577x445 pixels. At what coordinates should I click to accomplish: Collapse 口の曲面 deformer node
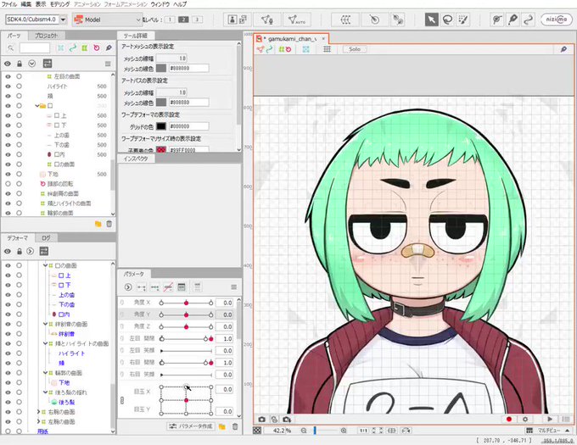pos(45,265)
